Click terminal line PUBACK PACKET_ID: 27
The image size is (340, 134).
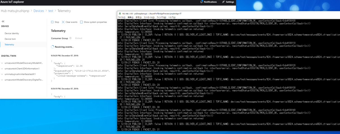139,40
